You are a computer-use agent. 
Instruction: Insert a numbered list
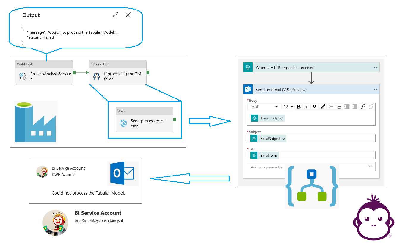[x=339, y=107]
